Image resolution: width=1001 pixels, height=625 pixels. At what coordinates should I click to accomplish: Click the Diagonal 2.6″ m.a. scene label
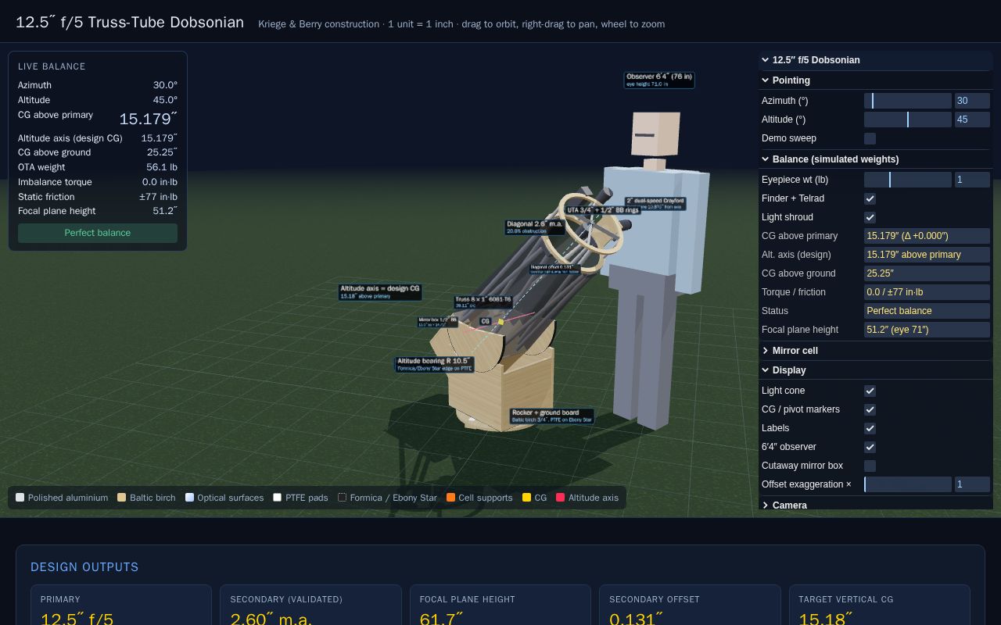click(x=535, y=227)
